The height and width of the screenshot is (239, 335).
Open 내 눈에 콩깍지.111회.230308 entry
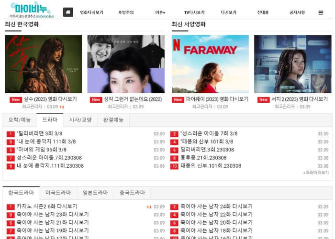point(50,166)
